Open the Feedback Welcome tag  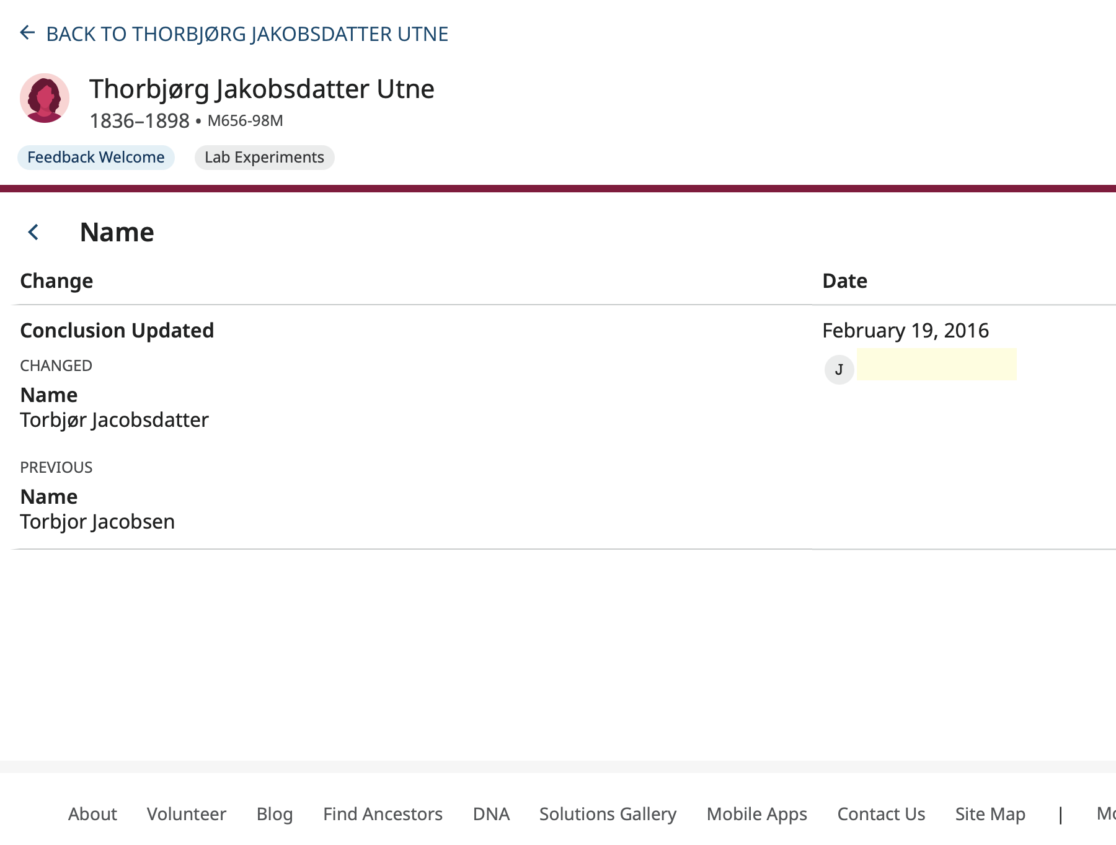(x=96, y=158)
